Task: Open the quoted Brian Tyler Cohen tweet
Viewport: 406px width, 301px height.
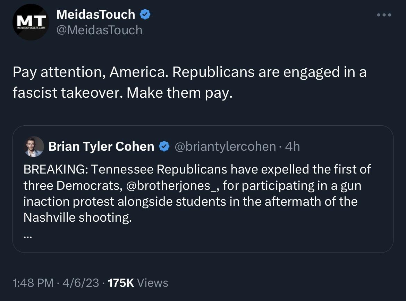Action: [203, 189]
